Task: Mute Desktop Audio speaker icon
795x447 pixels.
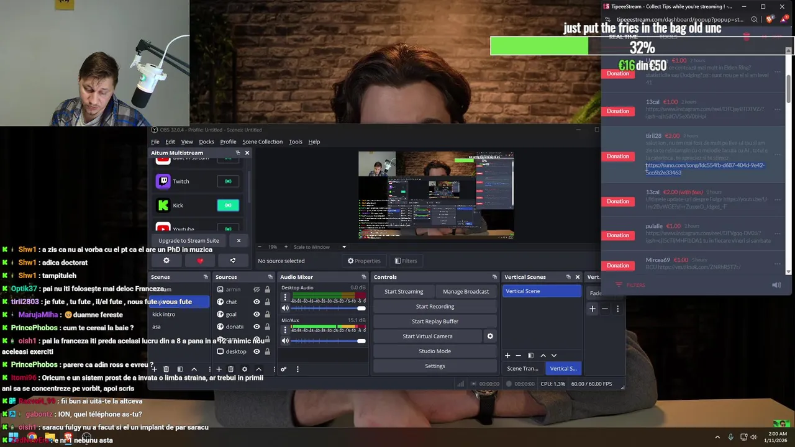Action: point(285,308)
